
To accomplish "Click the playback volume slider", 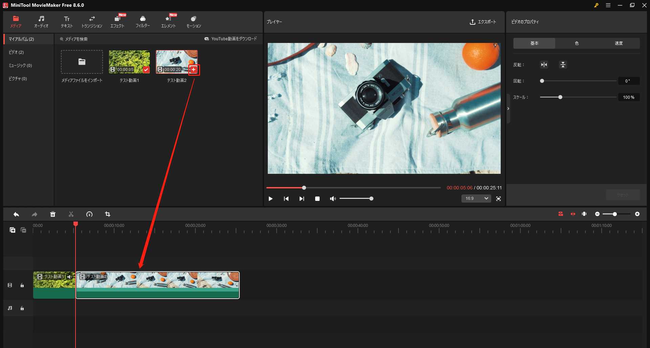I will pyautogui.click(x=356, y=199).
